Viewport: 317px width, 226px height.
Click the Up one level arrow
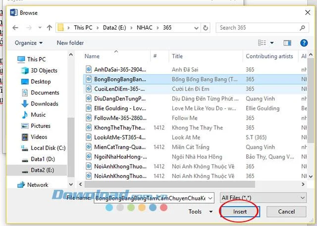coord(50,28)
